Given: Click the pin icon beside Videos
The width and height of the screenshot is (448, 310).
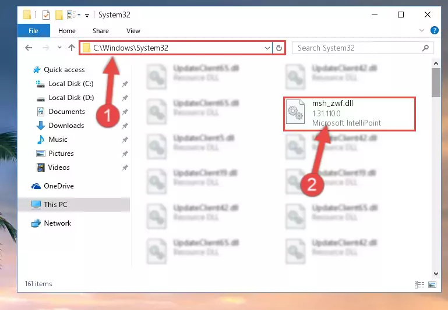Looking at the screenshot, I should click(x=125, y=168).
